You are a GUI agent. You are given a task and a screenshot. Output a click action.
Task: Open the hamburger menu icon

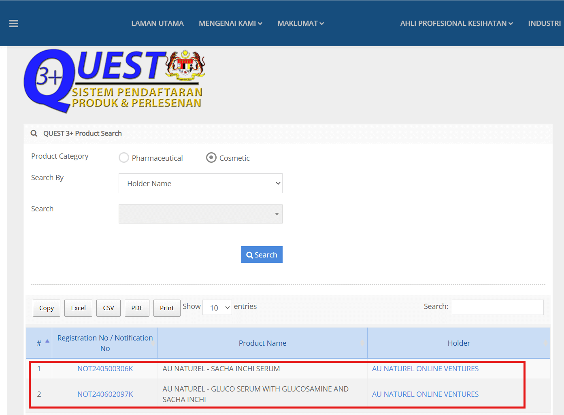point(14,23)
